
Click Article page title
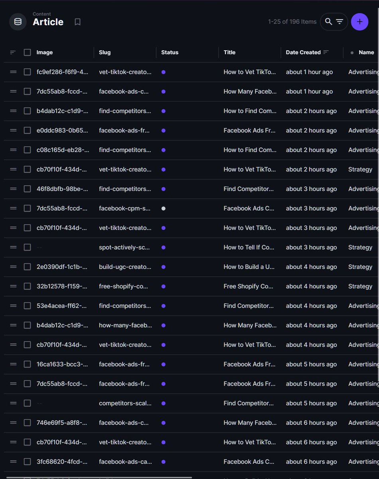(48, 22)
